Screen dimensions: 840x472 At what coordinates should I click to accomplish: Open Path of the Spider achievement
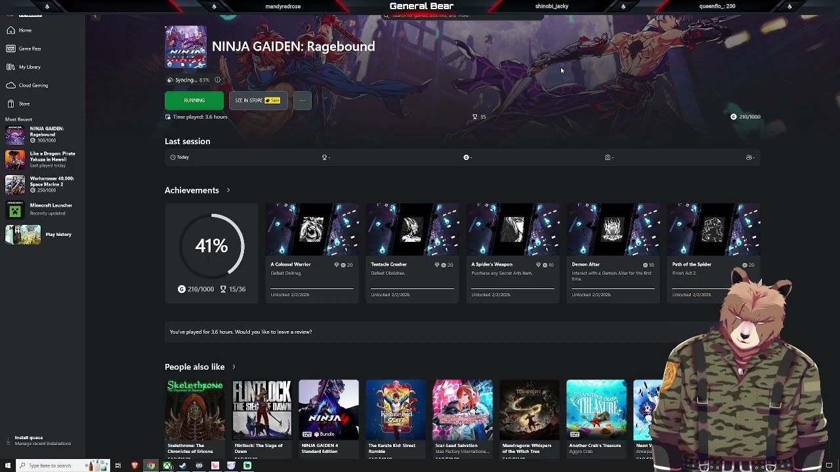[x=713, y=253]
